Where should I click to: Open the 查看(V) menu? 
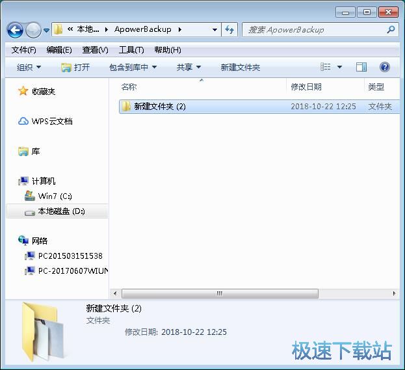click(x=95, y=50)
